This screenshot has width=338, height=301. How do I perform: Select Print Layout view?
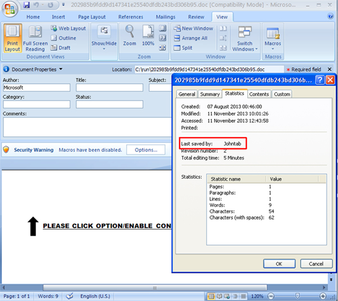[12, 38]
